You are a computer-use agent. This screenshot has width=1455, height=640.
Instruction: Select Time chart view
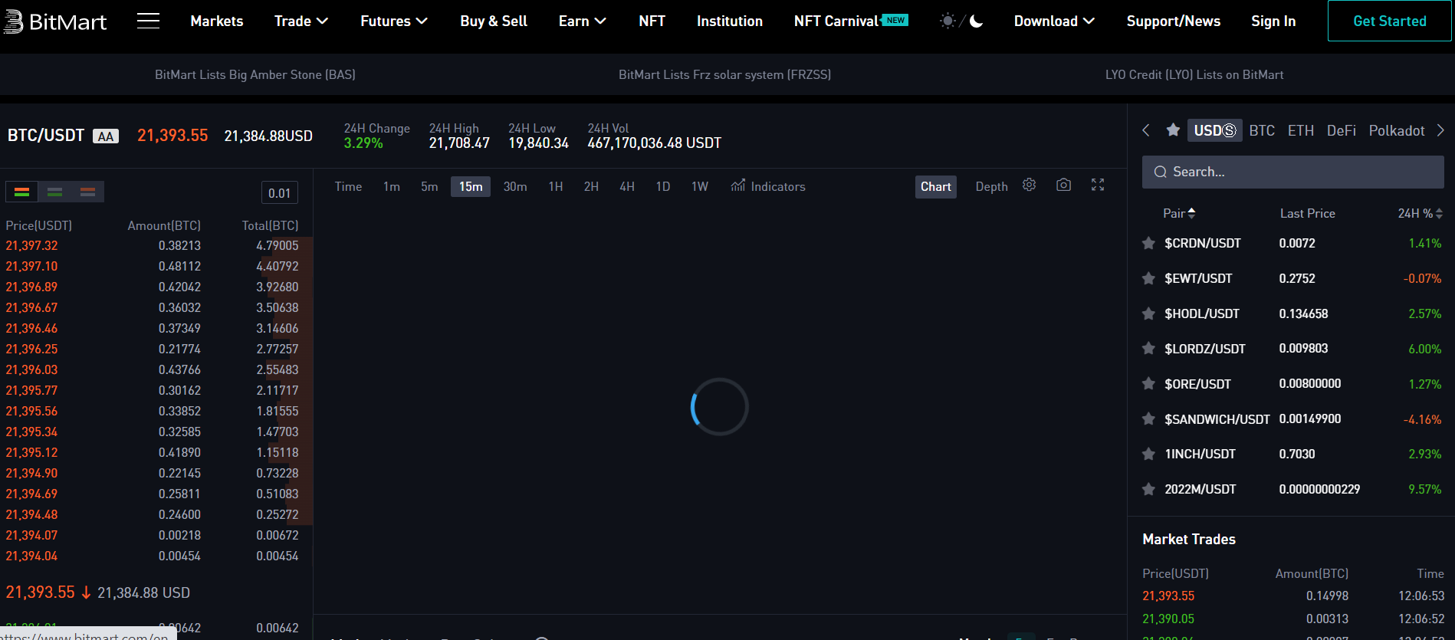348,186
